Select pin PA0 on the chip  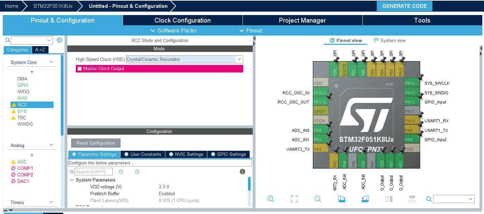click(x=320, y=130)
